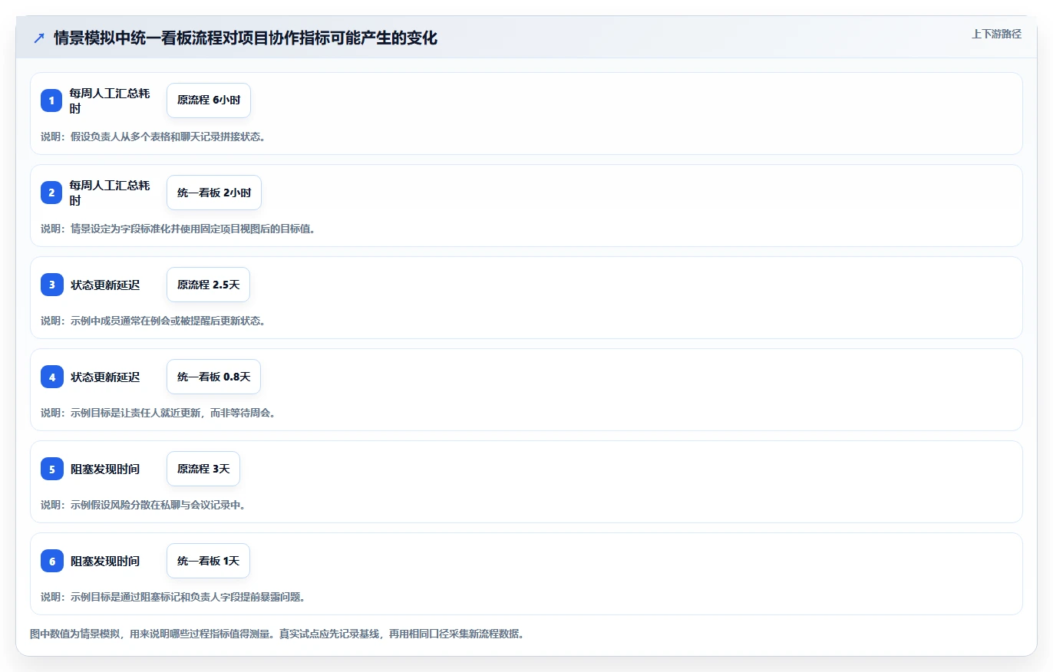Click the 原流程 3天 value chip
Viewport: 1053px width, 672px height.
(x=203, y=469)
